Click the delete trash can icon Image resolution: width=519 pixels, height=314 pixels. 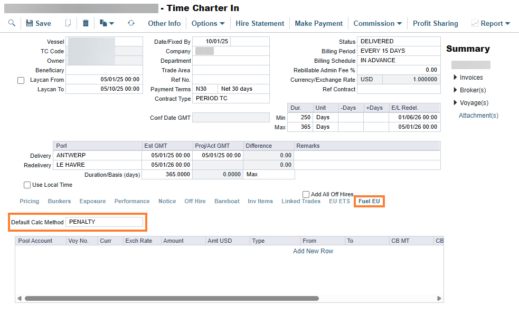click(x=86, y=23)
